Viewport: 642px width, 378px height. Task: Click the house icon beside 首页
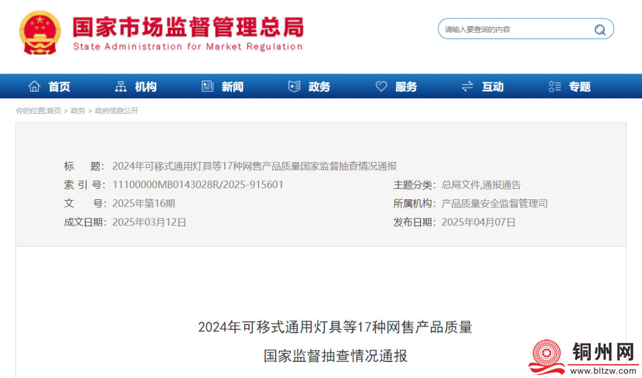[34, 87]
